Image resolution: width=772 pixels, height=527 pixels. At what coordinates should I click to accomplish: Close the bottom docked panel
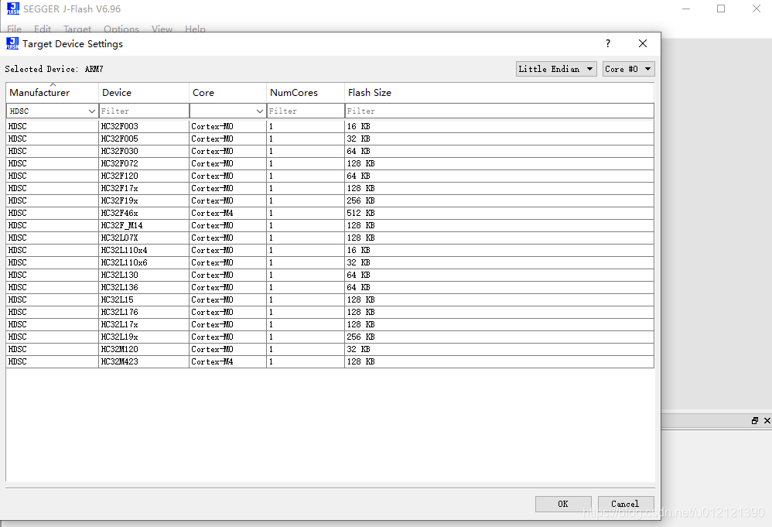(767, 421)
